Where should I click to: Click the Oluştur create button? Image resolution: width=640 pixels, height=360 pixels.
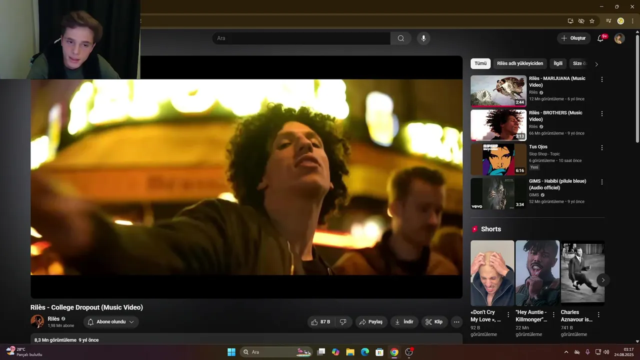[x=573, y=38]
